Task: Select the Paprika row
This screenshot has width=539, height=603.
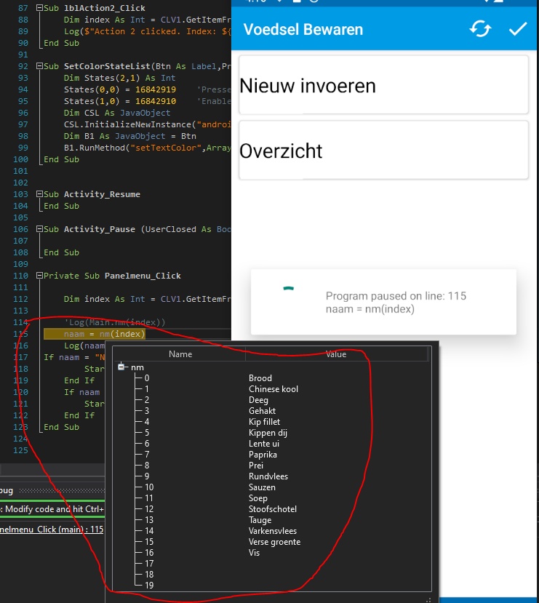Action: (272, 454)
